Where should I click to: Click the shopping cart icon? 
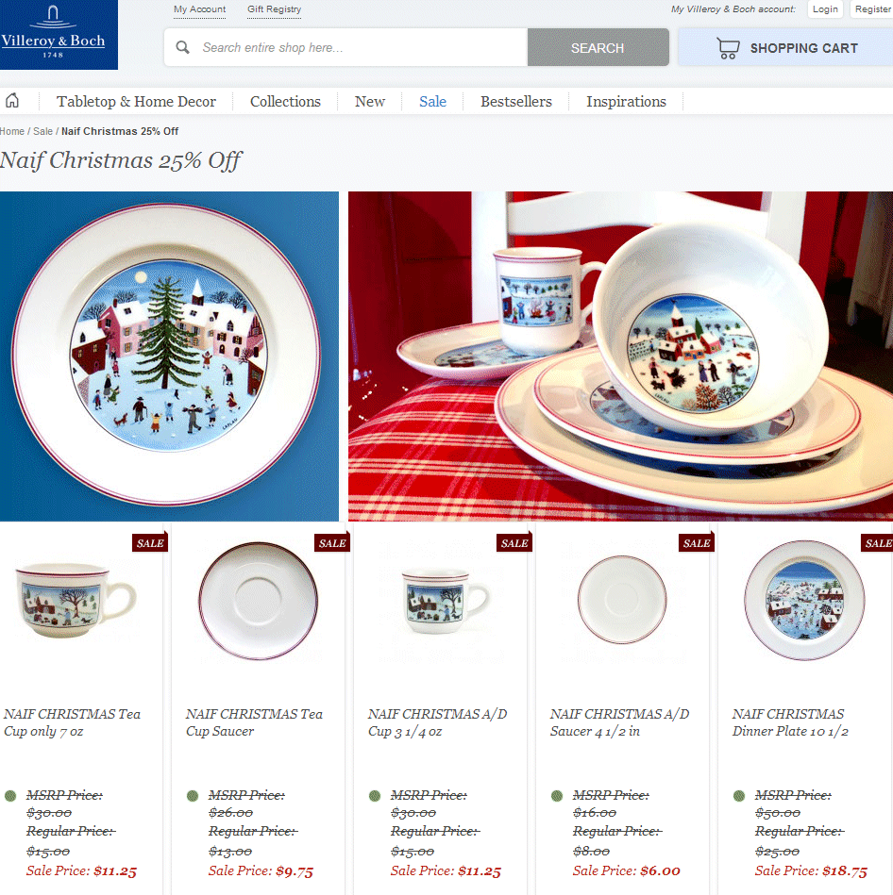[x=728, y=48]
